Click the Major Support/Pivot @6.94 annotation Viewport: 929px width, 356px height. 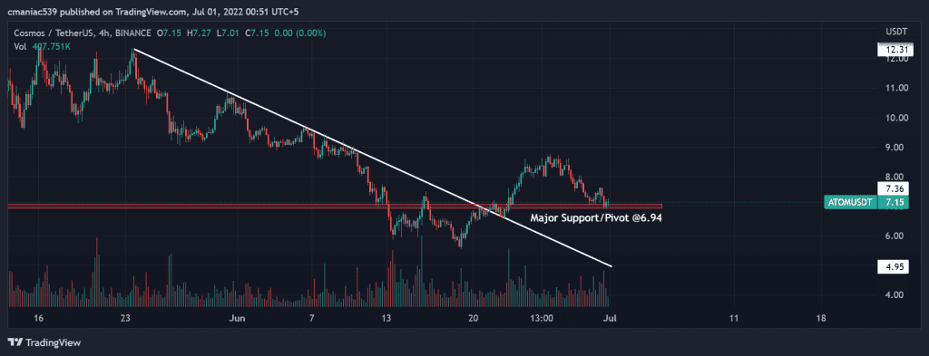[x=595, y=217]
